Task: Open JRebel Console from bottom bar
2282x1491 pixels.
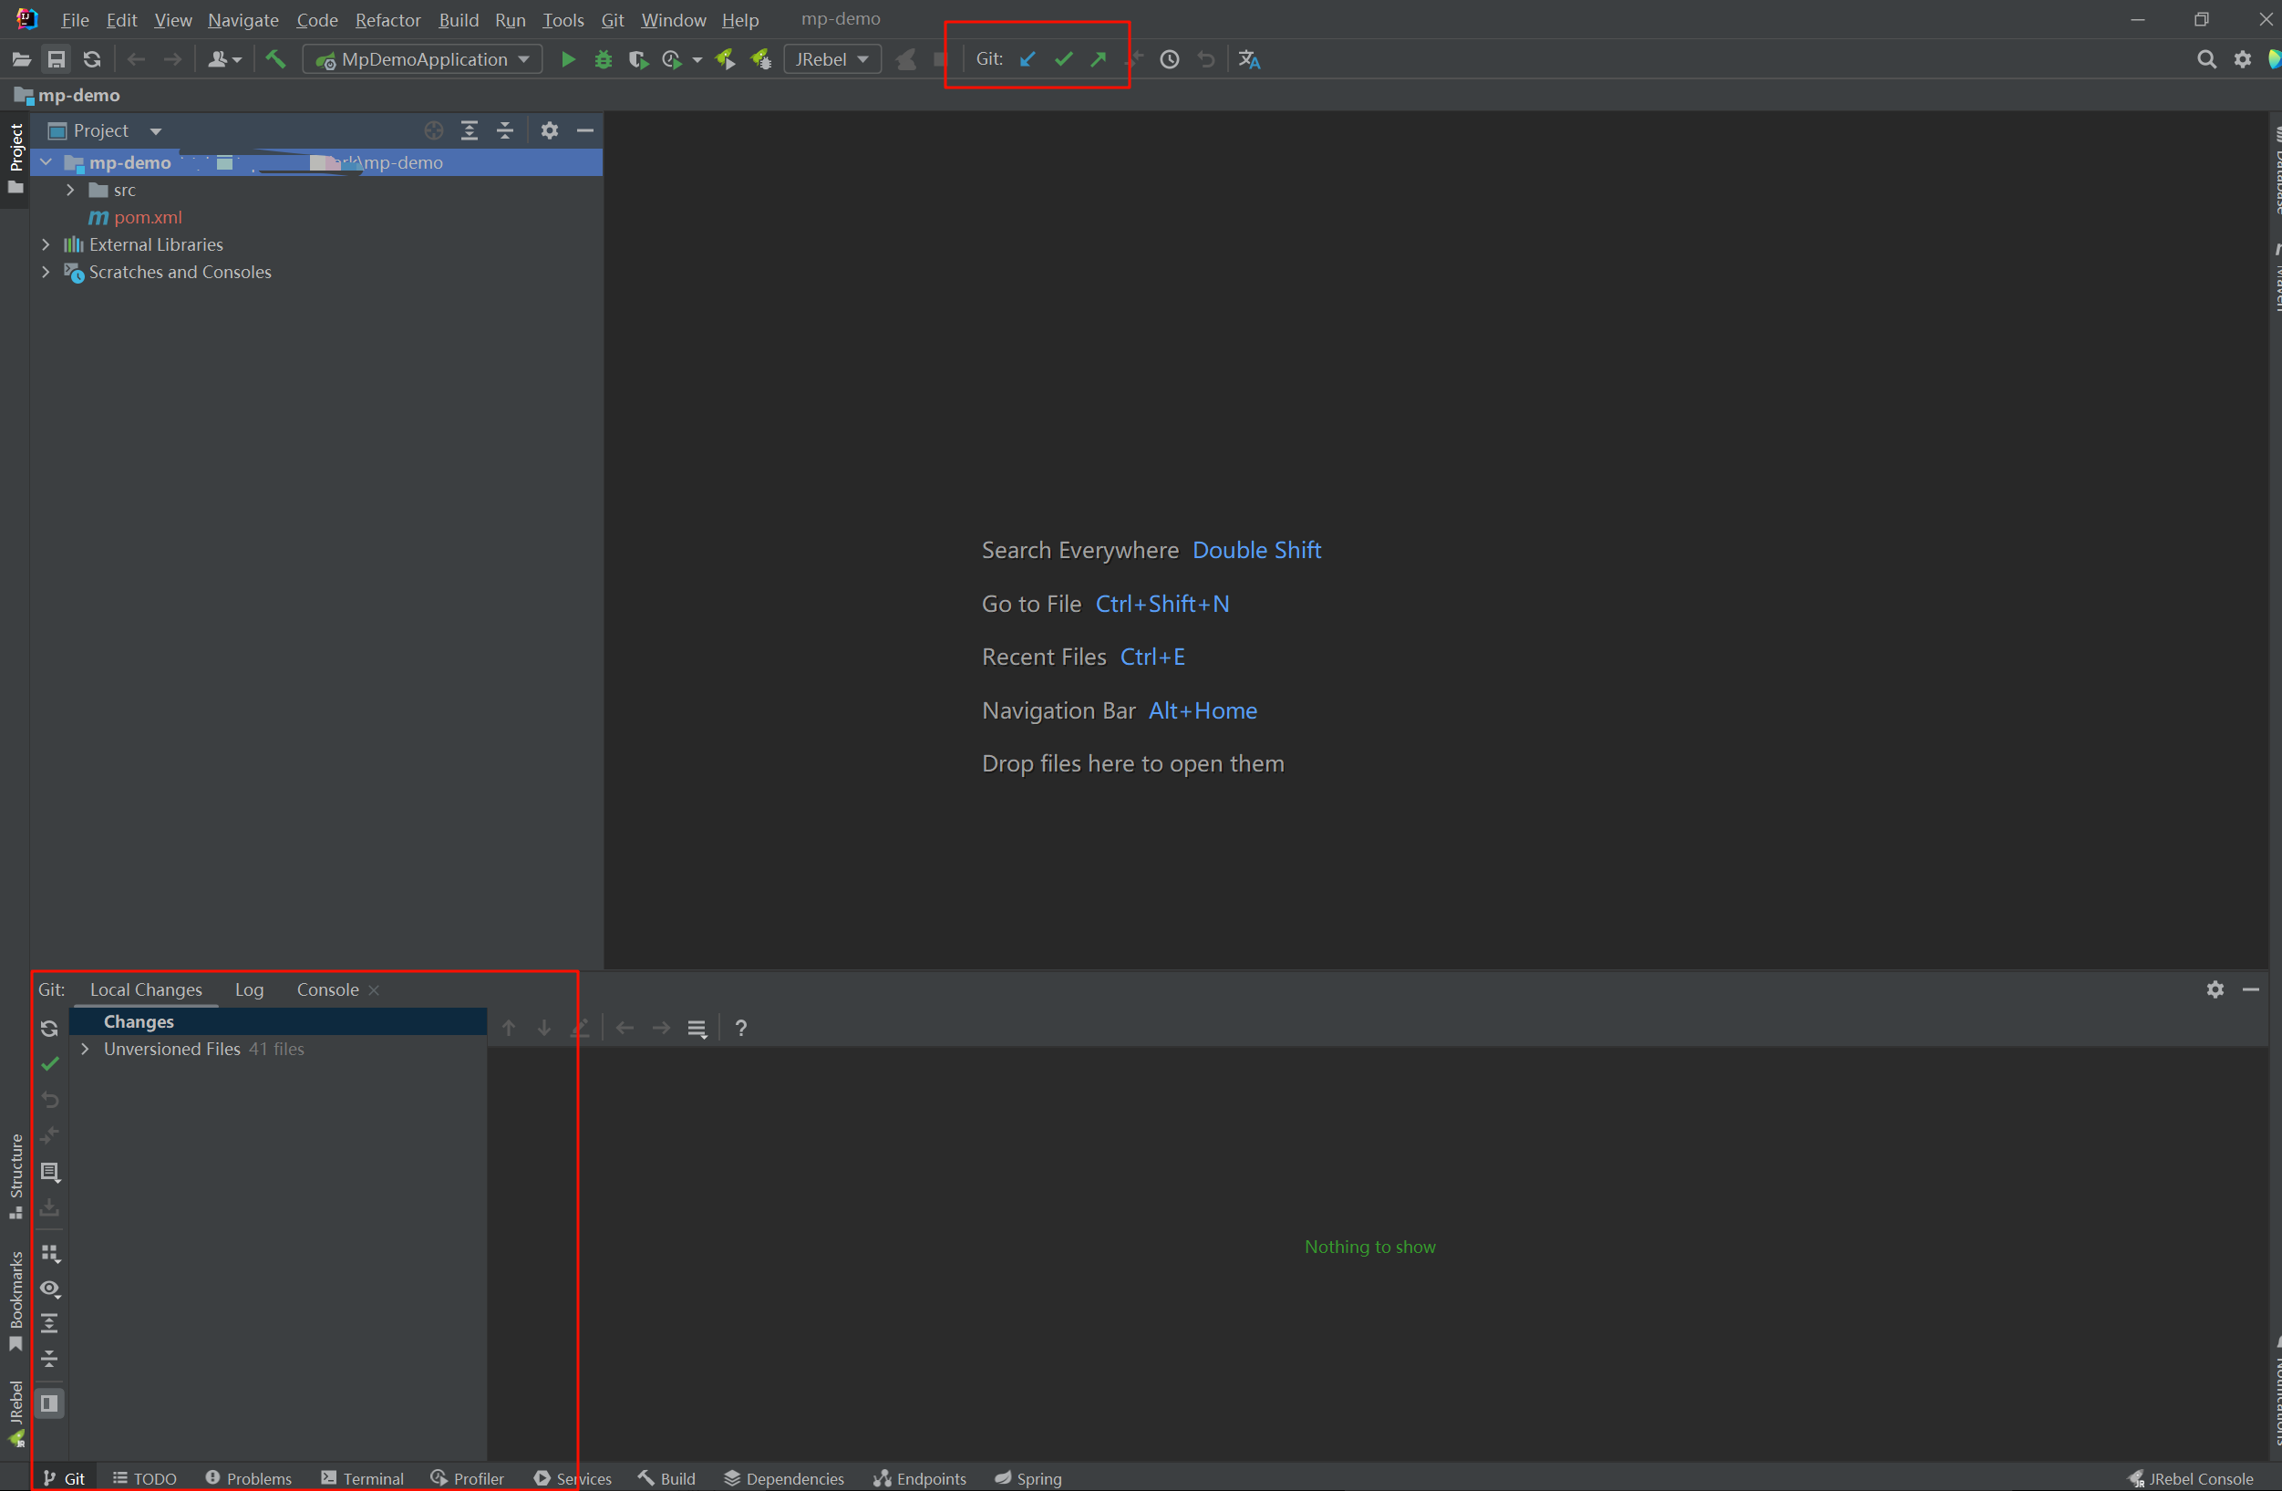Action: pyautogui.click(x=2190, y=1477)
